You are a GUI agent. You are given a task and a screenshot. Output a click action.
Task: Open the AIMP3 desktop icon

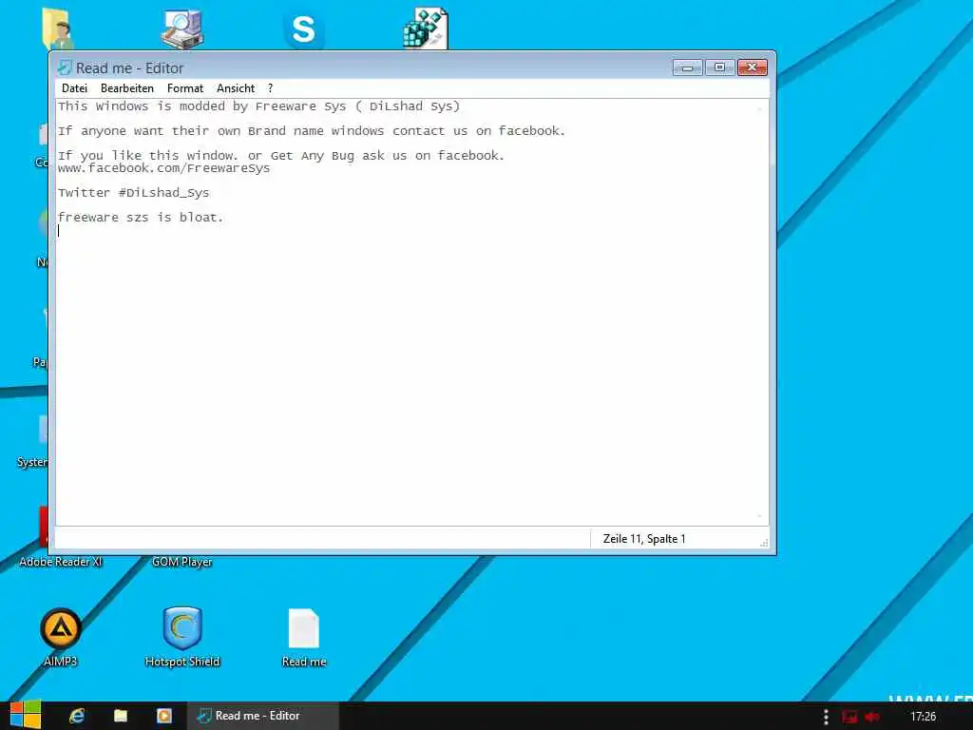tap(60, 637)
